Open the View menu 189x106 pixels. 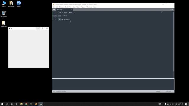[70, 7]
